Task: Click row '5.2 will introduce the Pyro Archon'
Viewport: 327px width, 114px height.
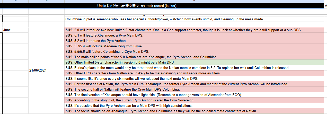Action: pos(194,41)
